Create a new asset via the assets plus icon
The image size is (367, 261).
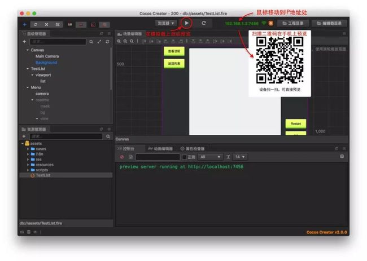click(24, 136)
